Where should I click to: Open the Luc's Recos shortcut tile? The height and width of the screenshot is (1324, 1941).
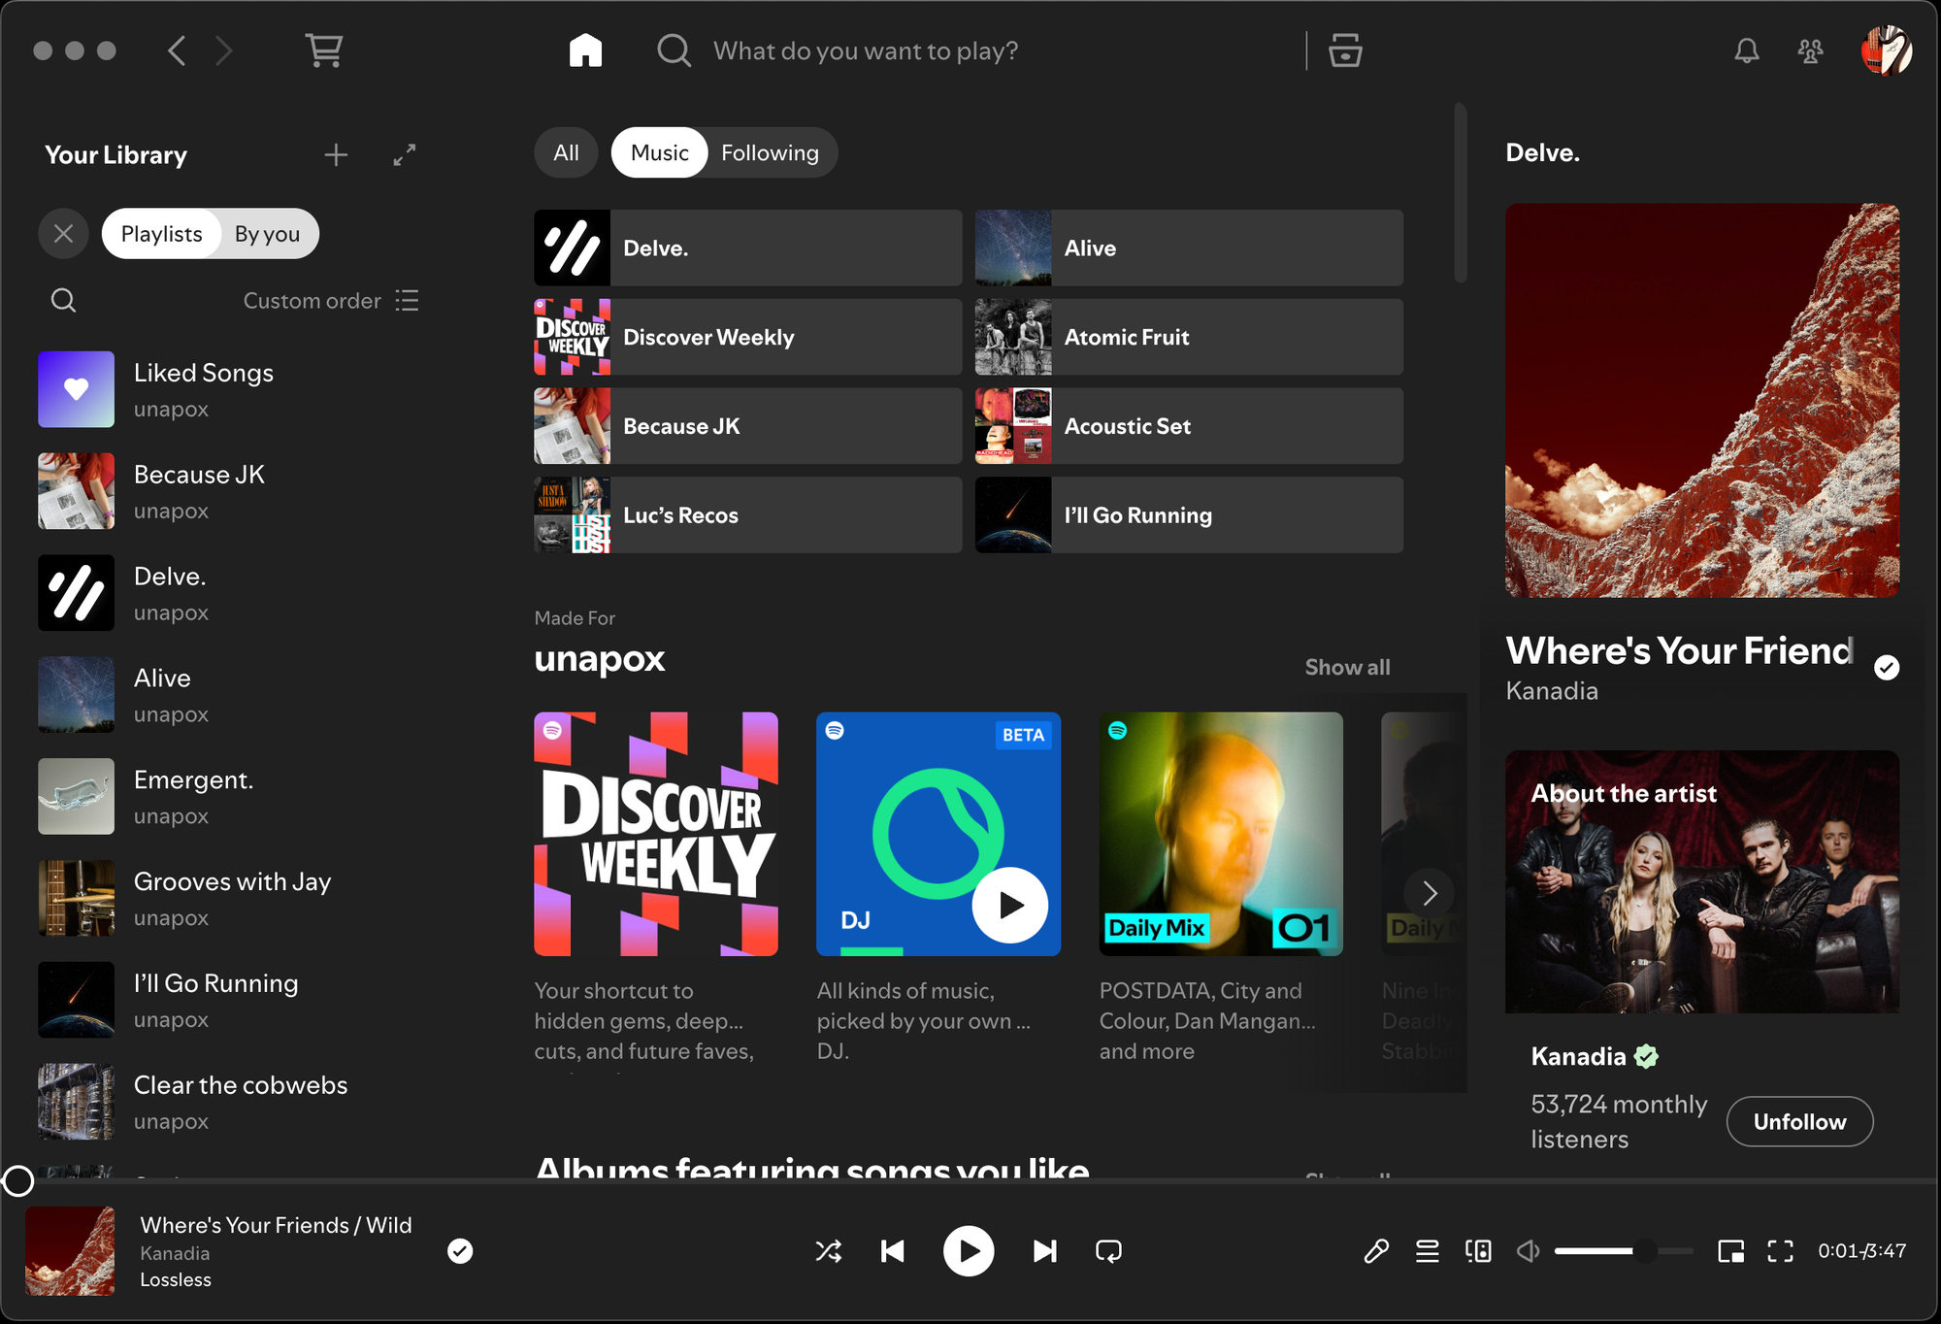pos(748,515)
